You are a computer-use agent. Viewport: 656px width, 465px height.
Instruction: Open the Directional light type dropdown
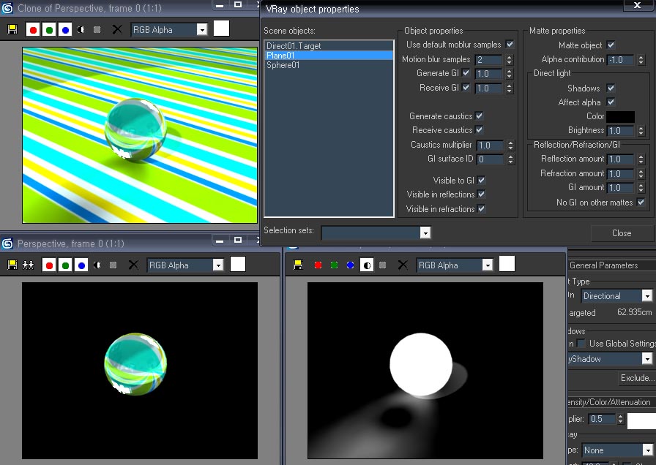646,296
